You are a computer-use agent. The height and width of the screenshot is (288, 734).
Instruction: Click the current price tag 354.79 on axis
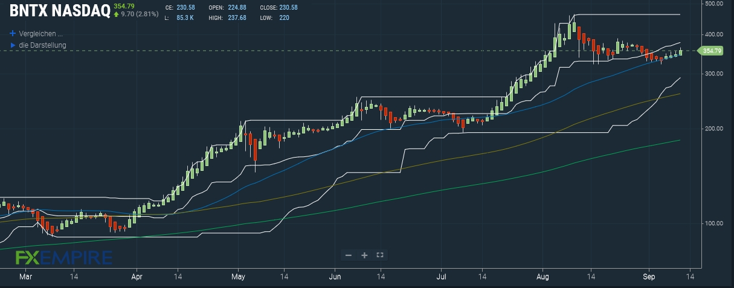pos(710,51)
